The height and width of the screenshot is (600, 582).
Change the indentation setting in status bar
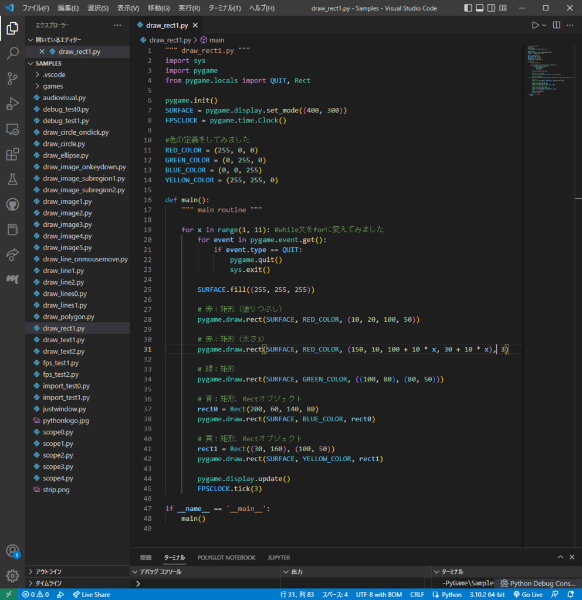click(335, 594)
